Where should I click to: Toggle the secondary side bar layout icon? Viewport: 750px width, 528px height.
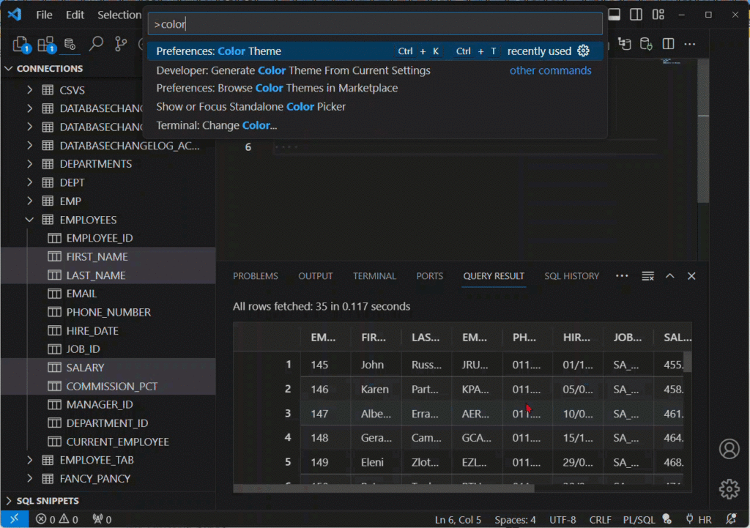tap(636, 15)
